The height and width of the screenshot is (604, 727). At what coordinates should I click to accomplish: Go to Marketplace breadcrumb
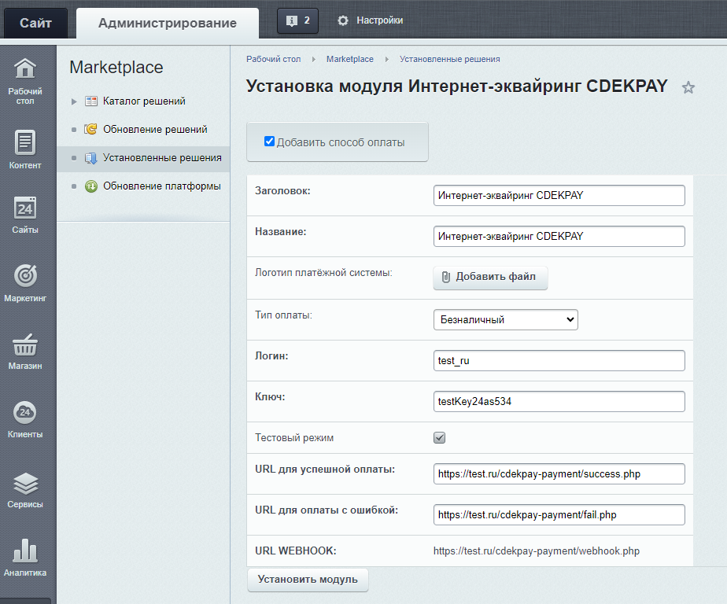click(349, 59)
